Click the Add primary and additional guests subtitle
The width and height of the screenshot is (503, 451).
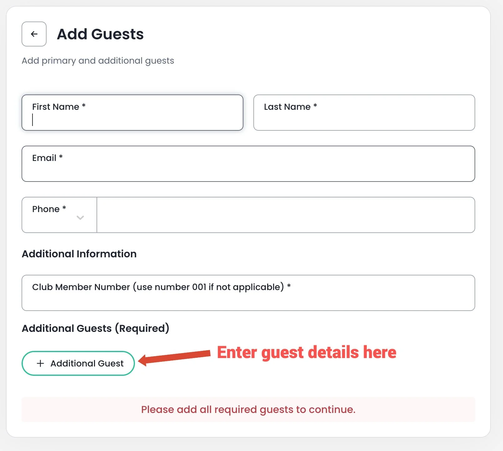(x=98, y=61)
